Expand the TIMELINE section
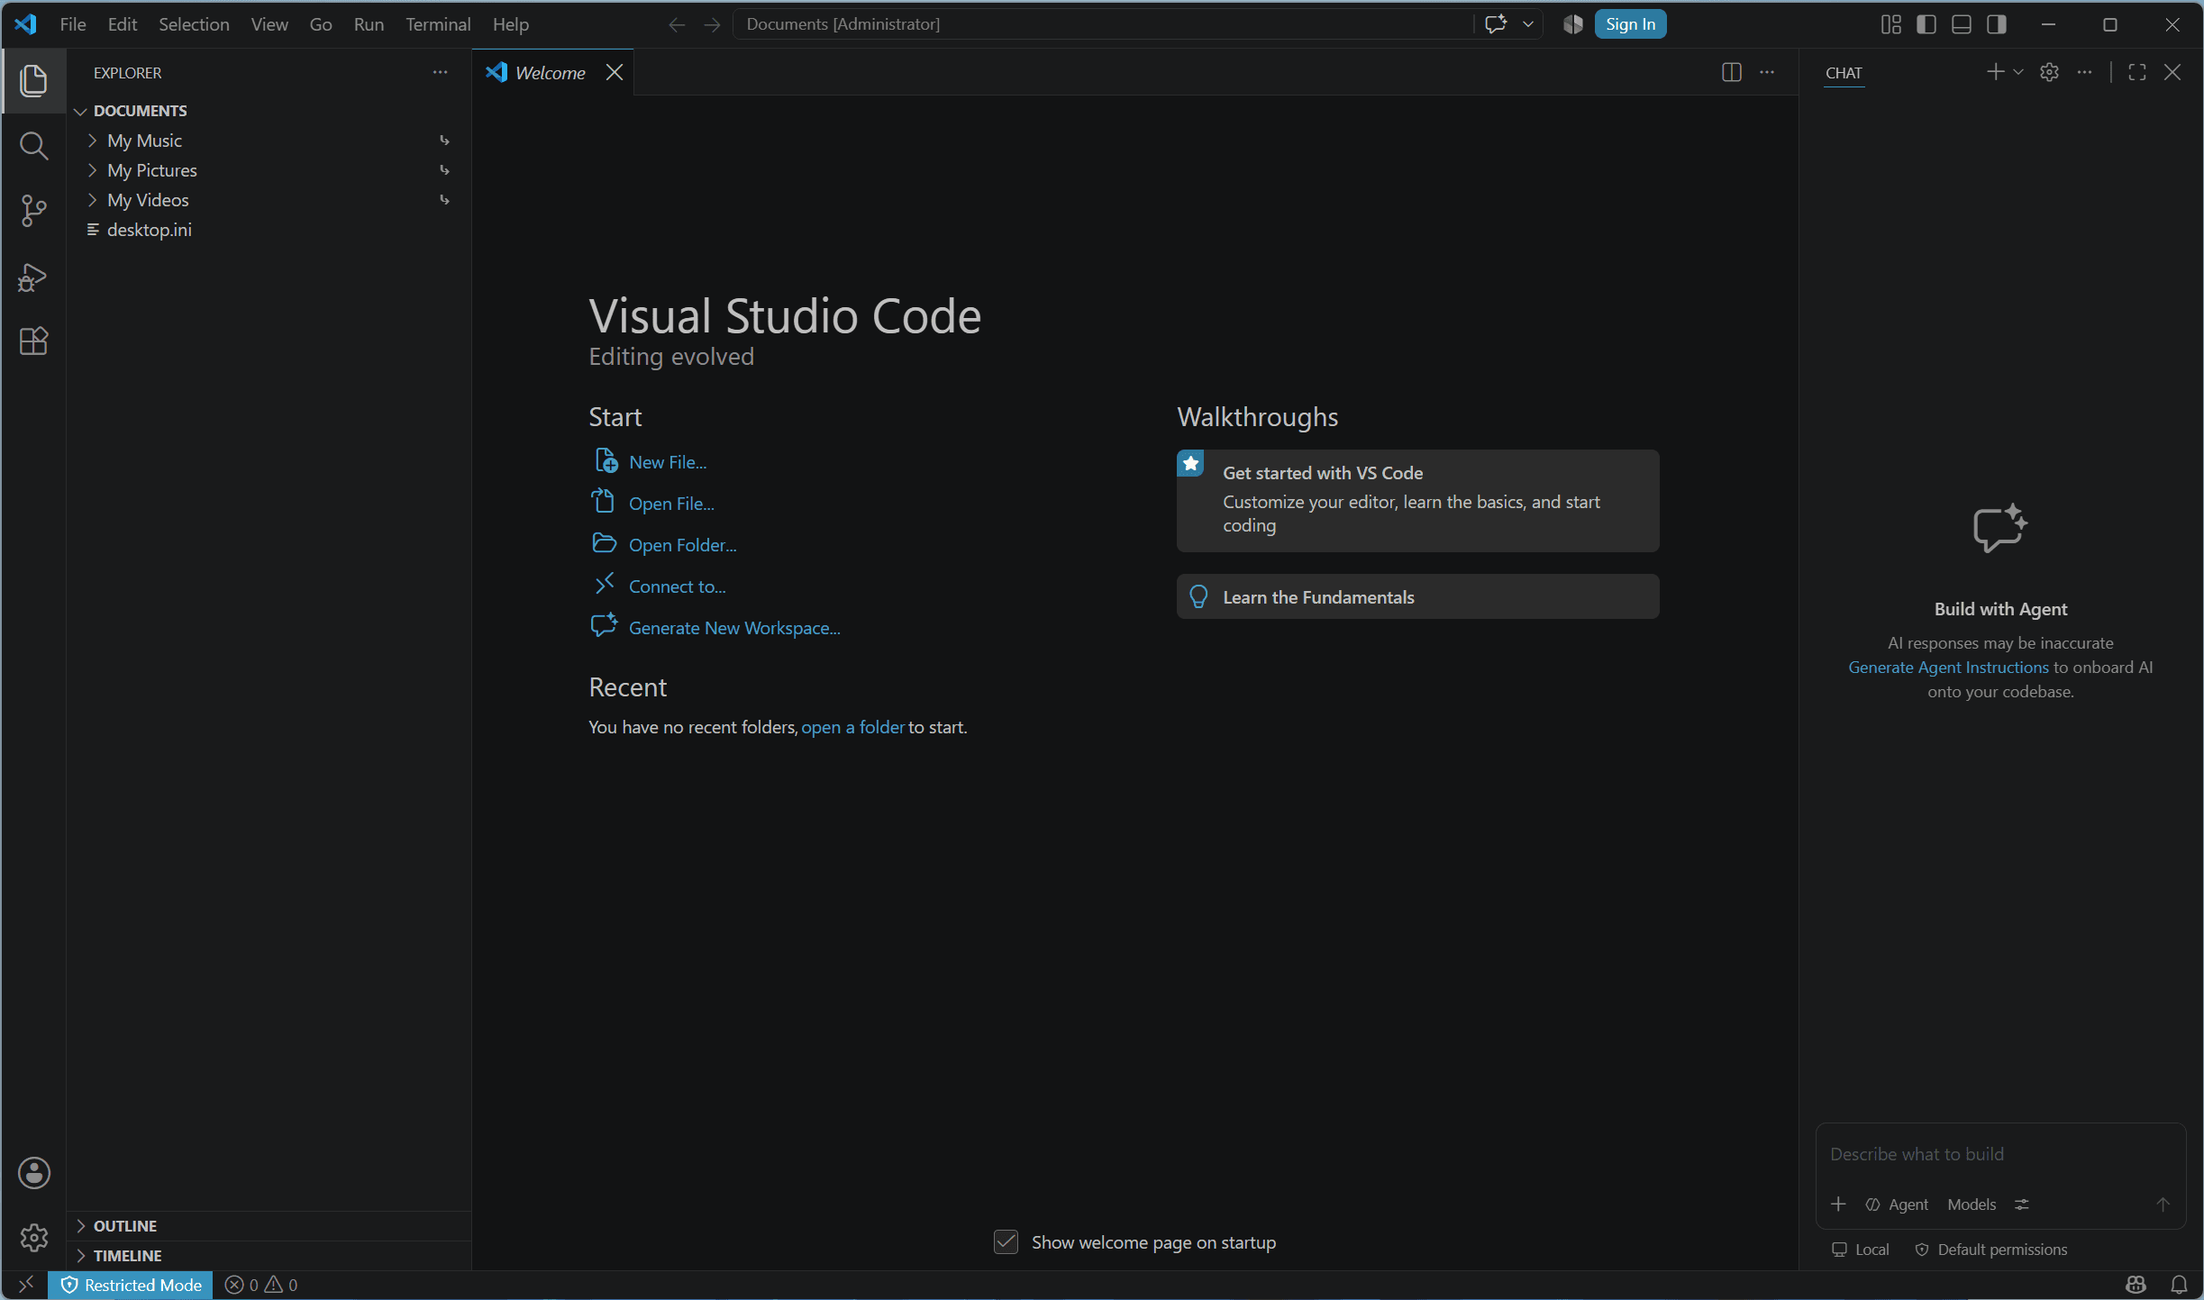The height and width of the screenshot is (1300, 2204). (269, 1256)
